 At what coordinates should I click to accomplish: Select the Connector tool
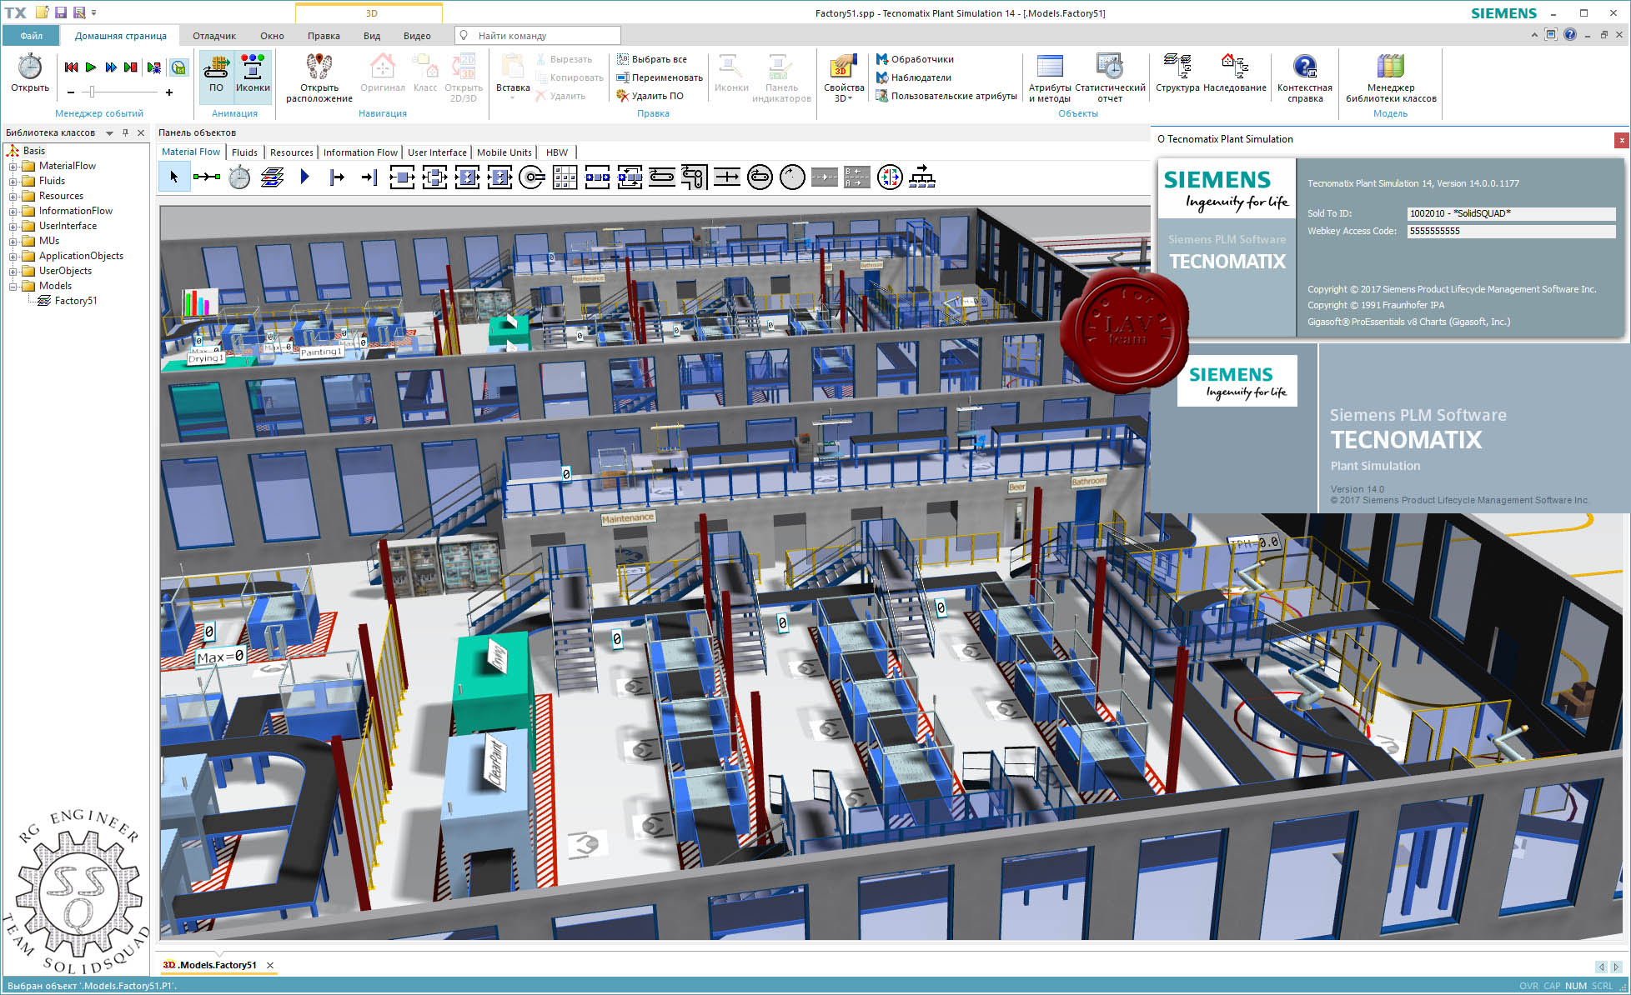pyautogui.click(x=207, y=177)
